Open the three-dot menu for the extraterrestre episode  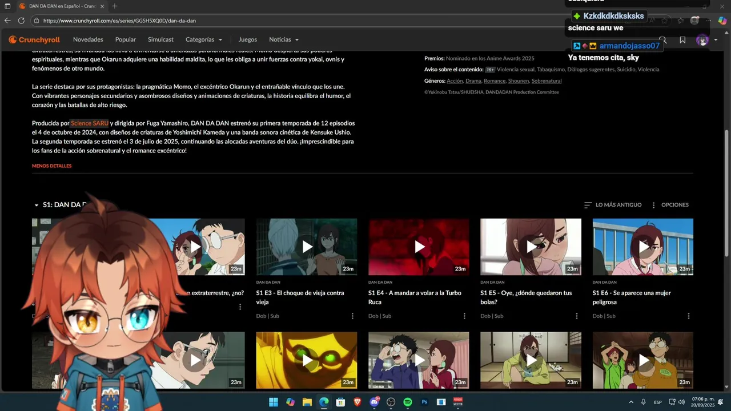240,307
